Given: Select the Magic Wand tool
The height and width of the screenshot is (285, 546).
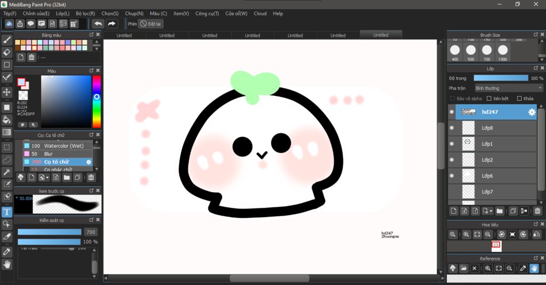Looking at the screenshot, I should click(x=6, y=172).
